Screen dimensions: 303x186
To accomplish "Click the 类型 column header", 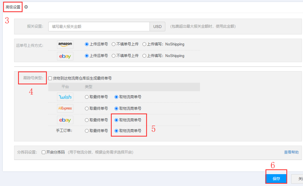I will point(89,87).
